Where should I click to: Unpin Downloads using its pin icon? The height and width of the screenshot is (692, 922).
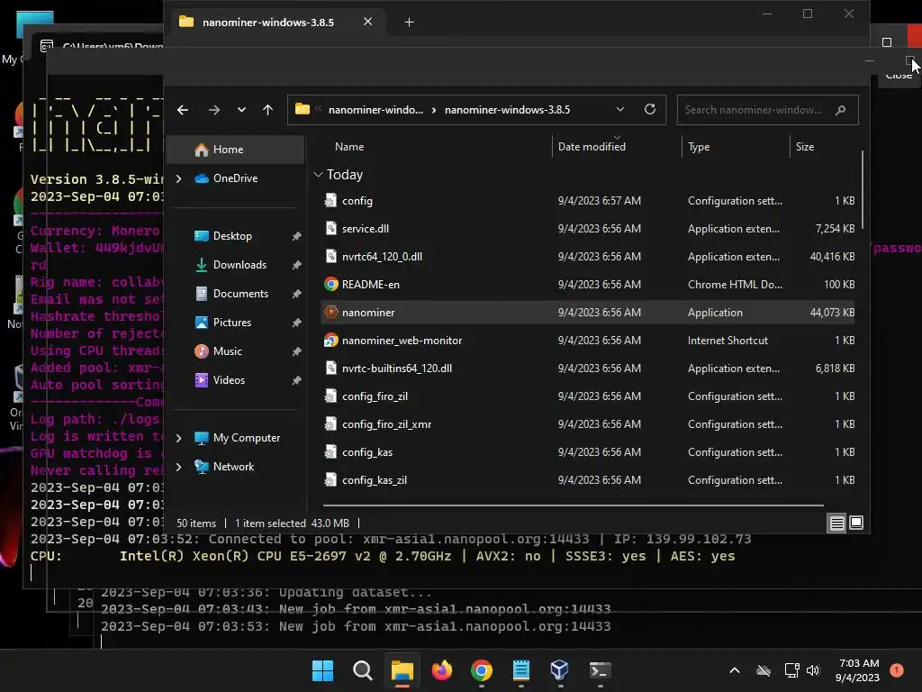tap(296, 265)
